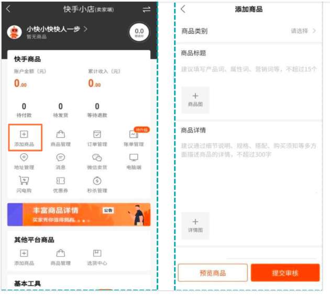Open 闪电购 flash purchase
This screenshot has height=295, width=330.
coord(24,185)
